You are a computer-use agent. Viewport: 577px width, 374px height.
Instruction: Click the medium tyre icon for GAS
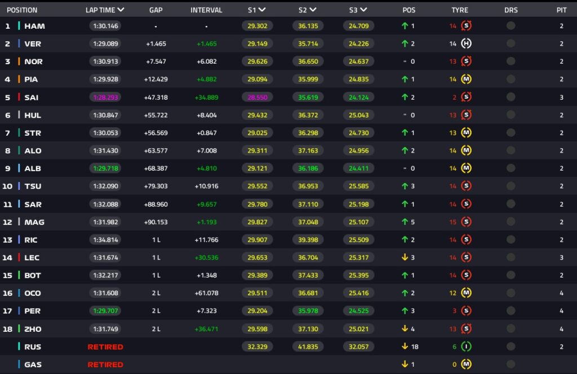tap(466, 364)
